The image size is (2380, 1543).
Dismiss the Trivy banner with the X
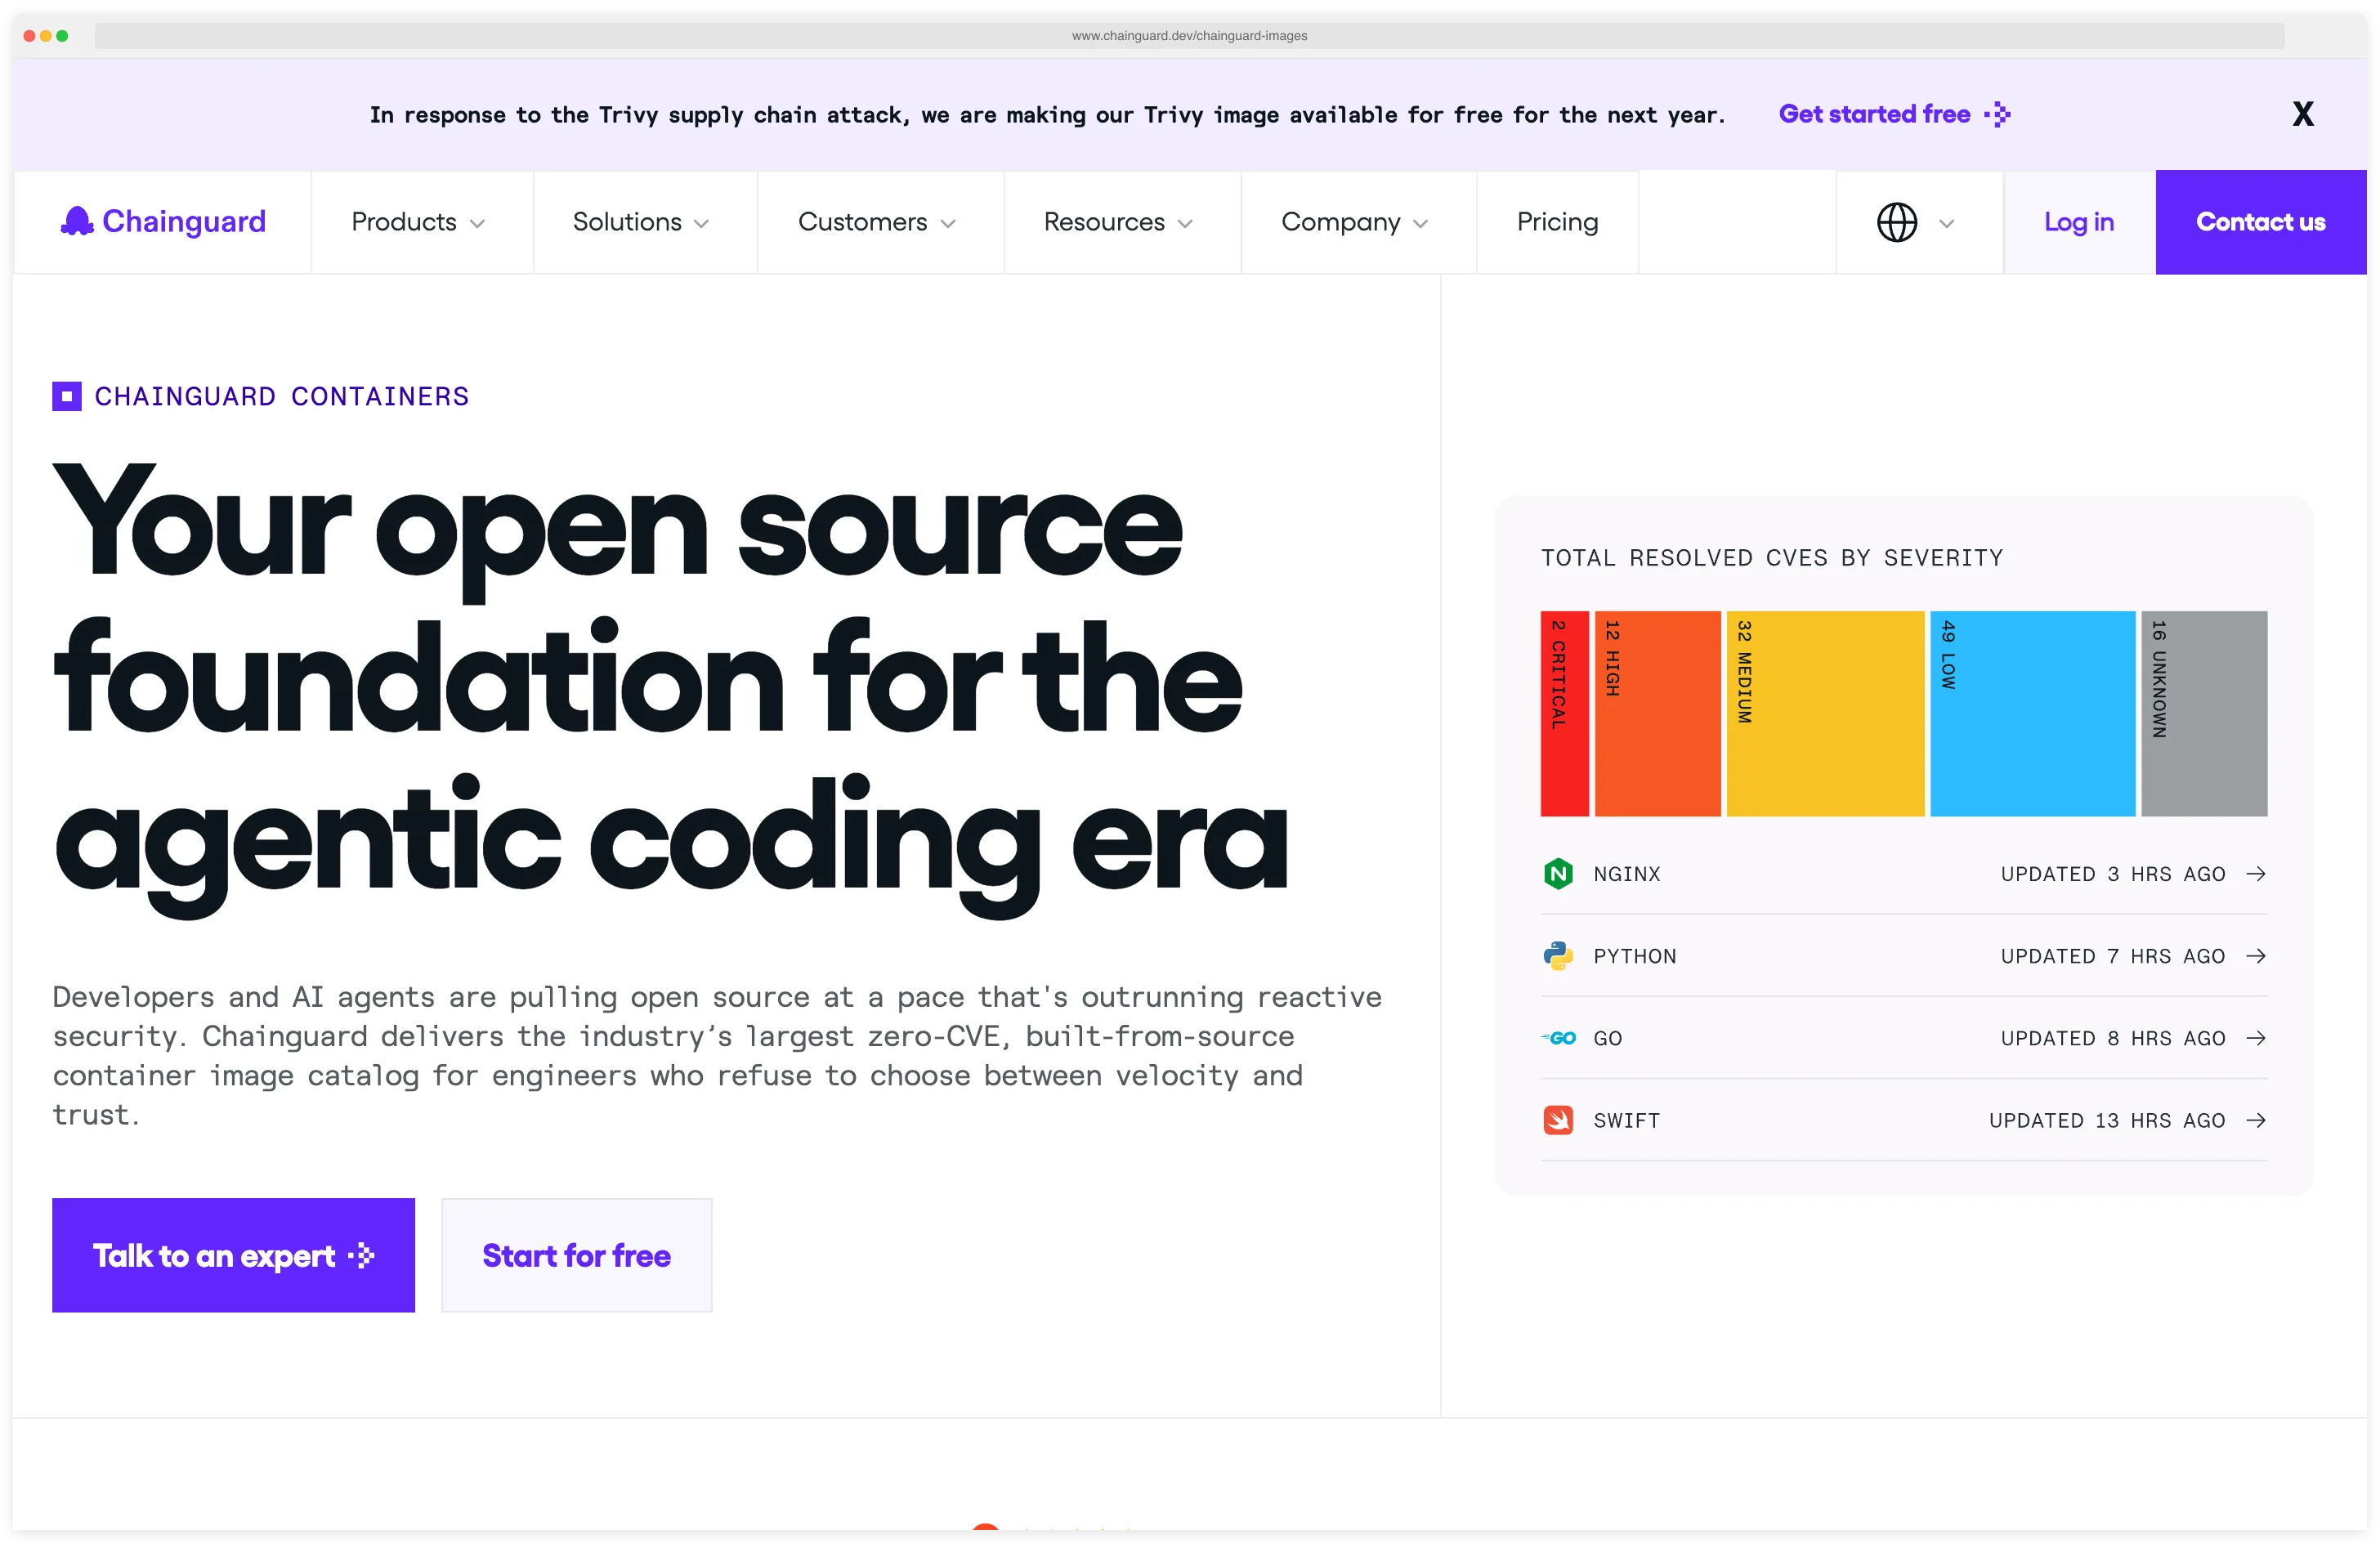[2303, 113]
